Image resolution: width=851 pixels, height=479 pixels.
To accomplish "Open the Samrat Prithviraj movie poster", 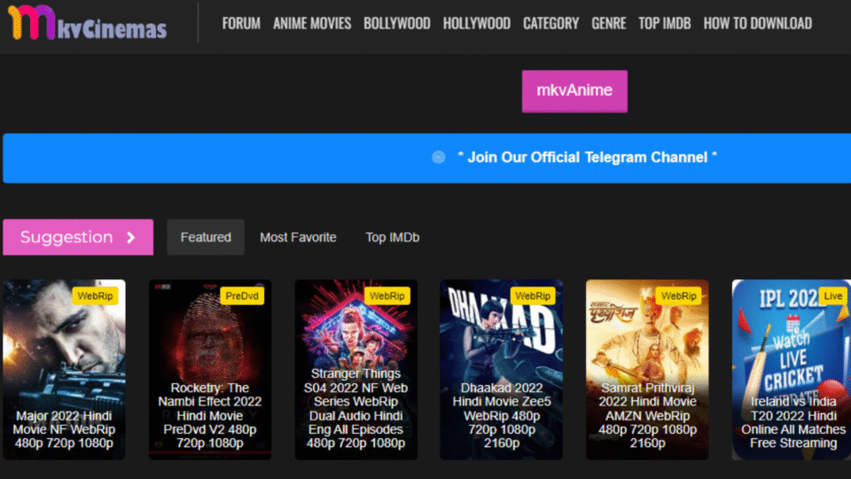I will click(x=647, y=369).
